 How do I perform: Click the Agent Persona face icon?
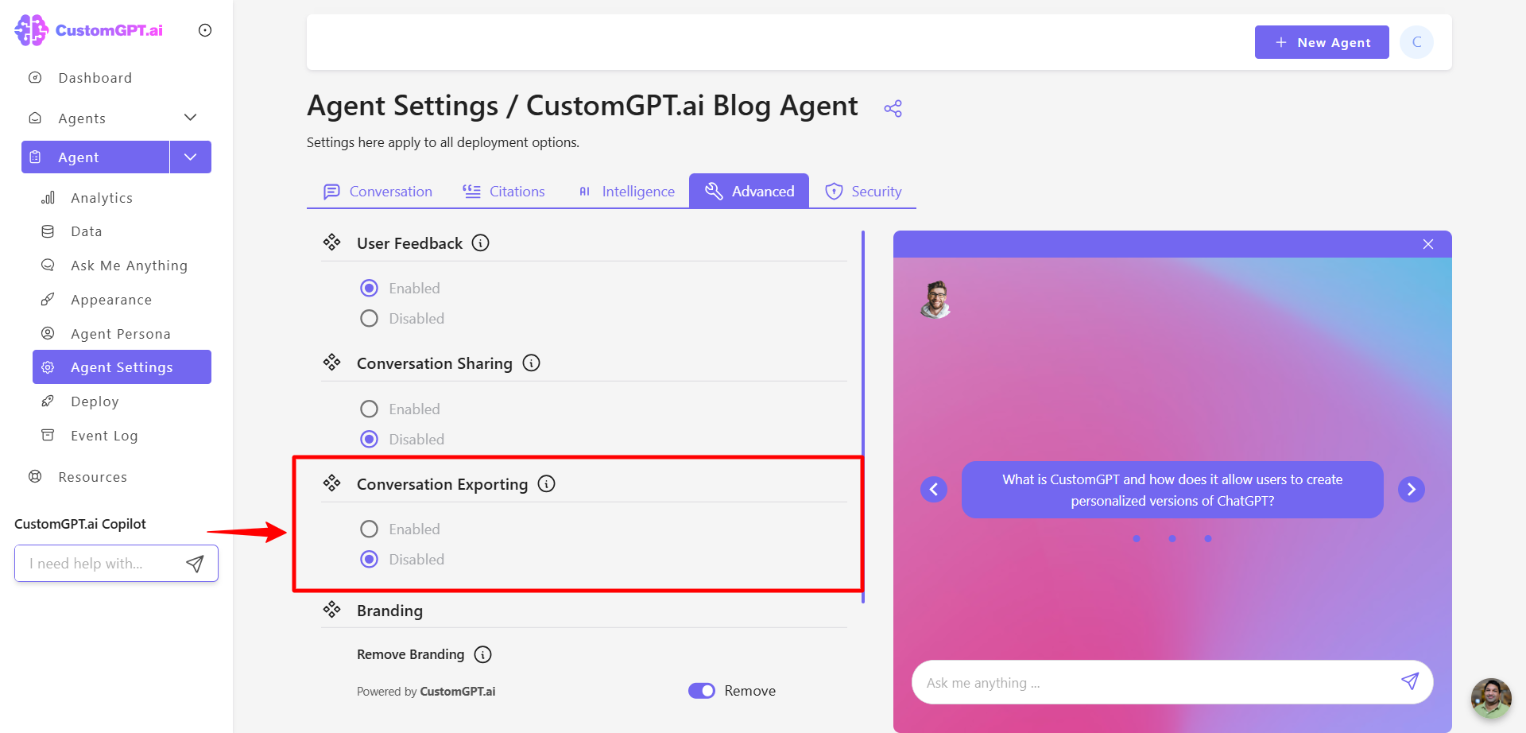coord(48,334)
